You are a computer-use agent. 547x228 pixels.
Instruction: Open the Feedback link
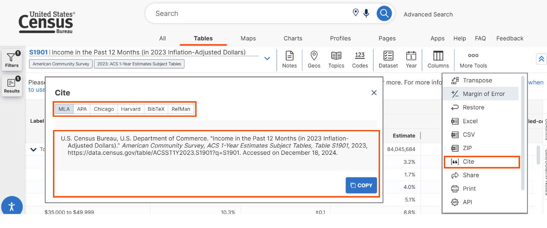(510, 38)
